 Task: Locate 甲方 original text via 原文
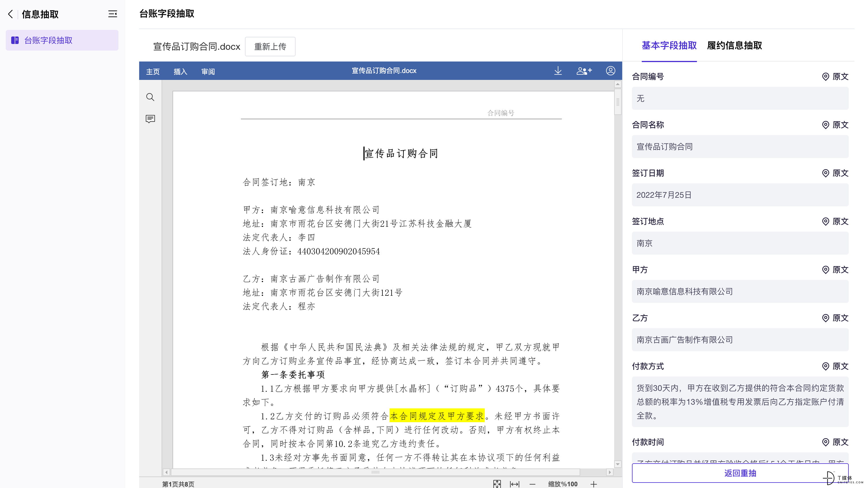[835, 270]
